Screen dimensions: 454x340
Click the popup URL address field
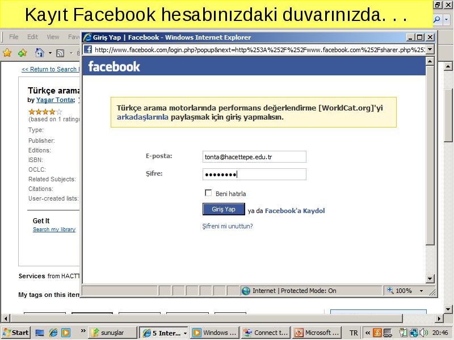259,50
